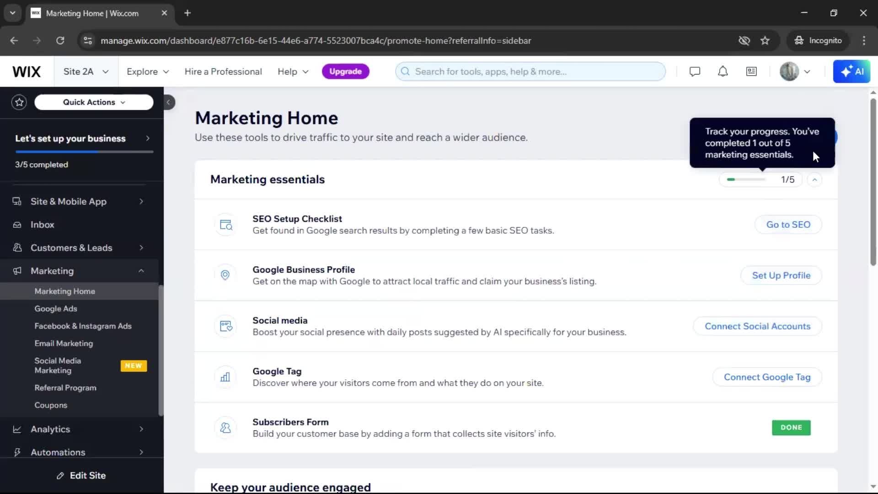Click the browser address bar URL
Viewport: 878px width, 494px height.
pyautogui.click(x=316, y=41)
